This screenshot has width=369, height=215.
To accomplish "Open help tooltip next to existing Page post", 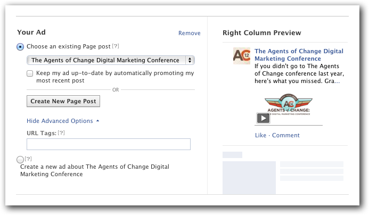I will point(116,46).
